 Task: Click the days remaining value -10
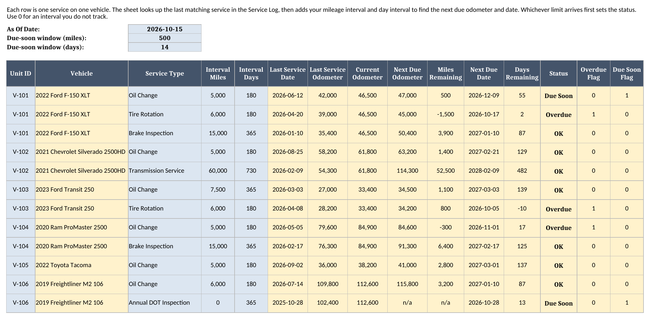[522, 209]
